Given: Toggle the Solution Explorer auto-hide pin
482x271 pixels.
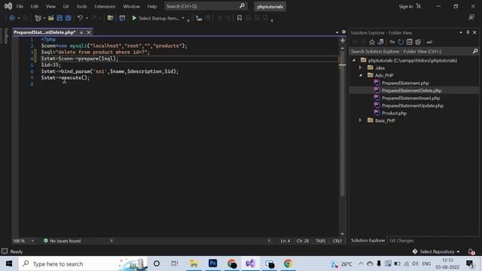Looking at the screenshot, I should (468, 32).
